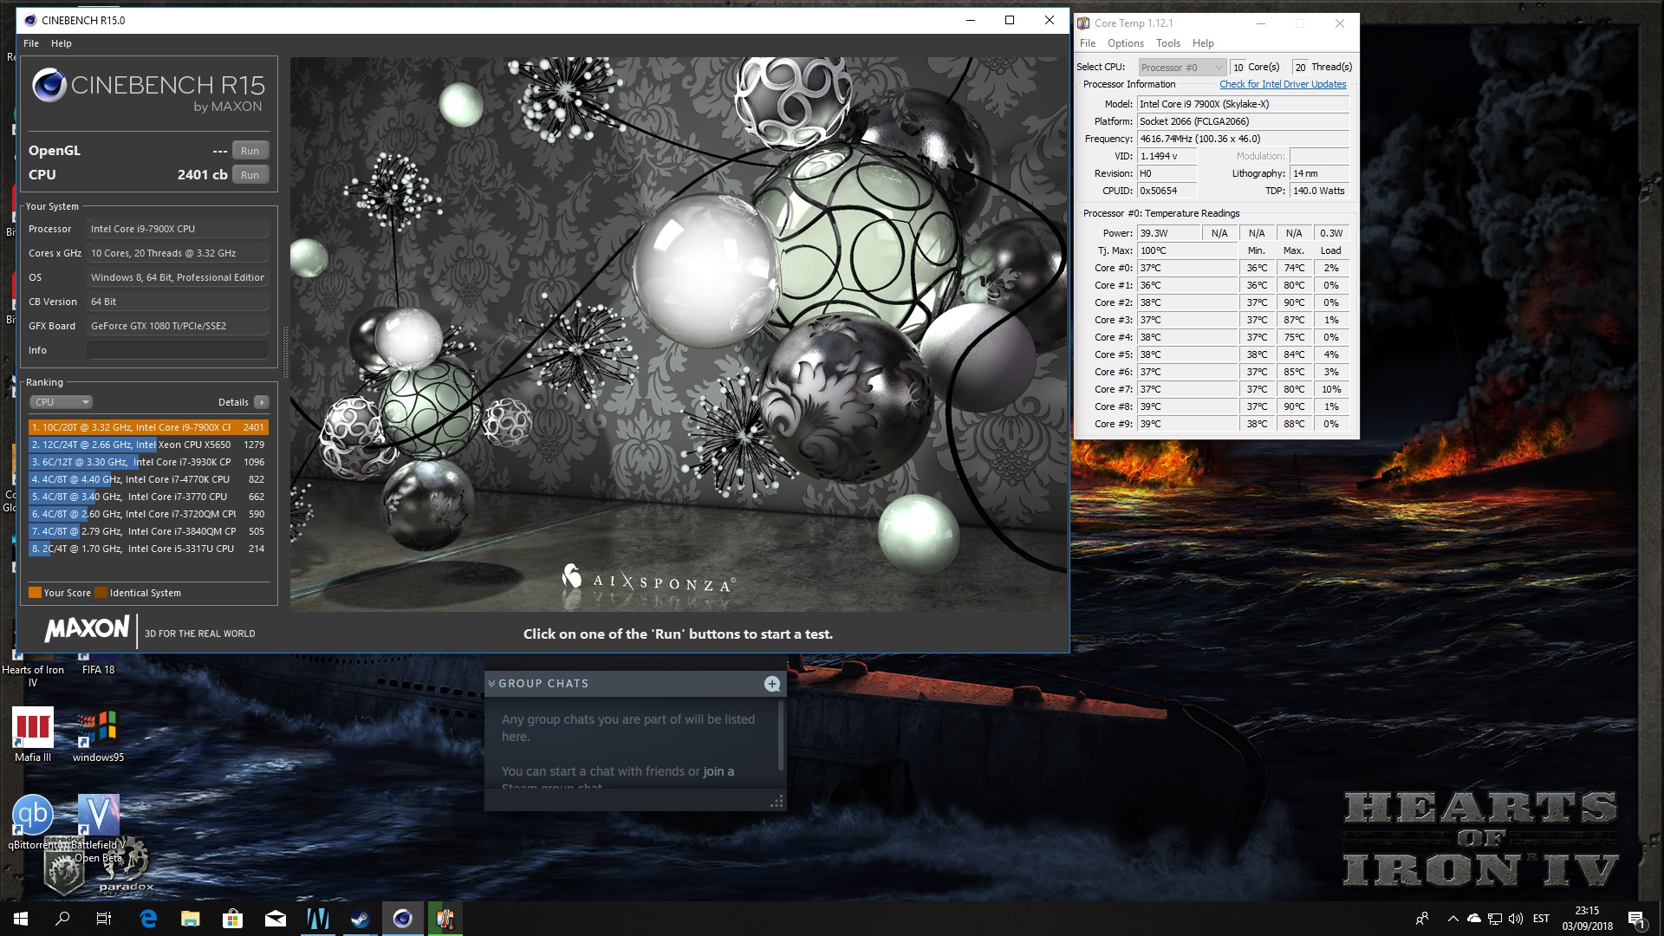Open Task View on the taskbar
The image size is (1664, 936).
click(x=104, y=919)
